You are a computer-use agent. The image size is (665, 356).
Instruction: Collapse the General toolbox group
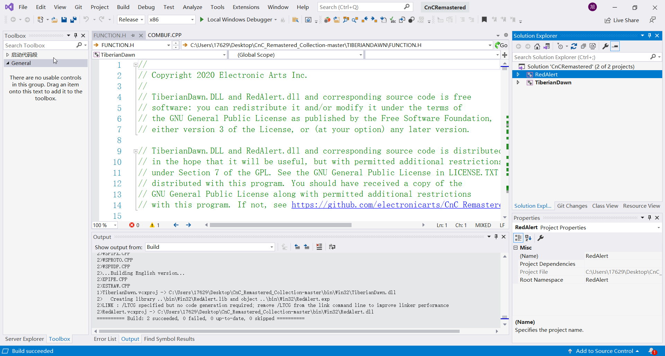8,63
